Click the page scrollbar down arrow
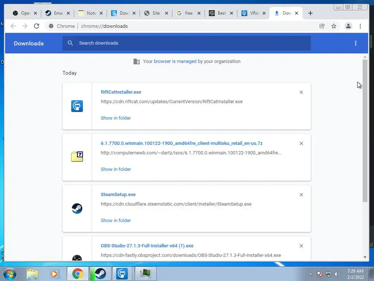The width and height of the screenshot is (374, 281). [365, 257]
